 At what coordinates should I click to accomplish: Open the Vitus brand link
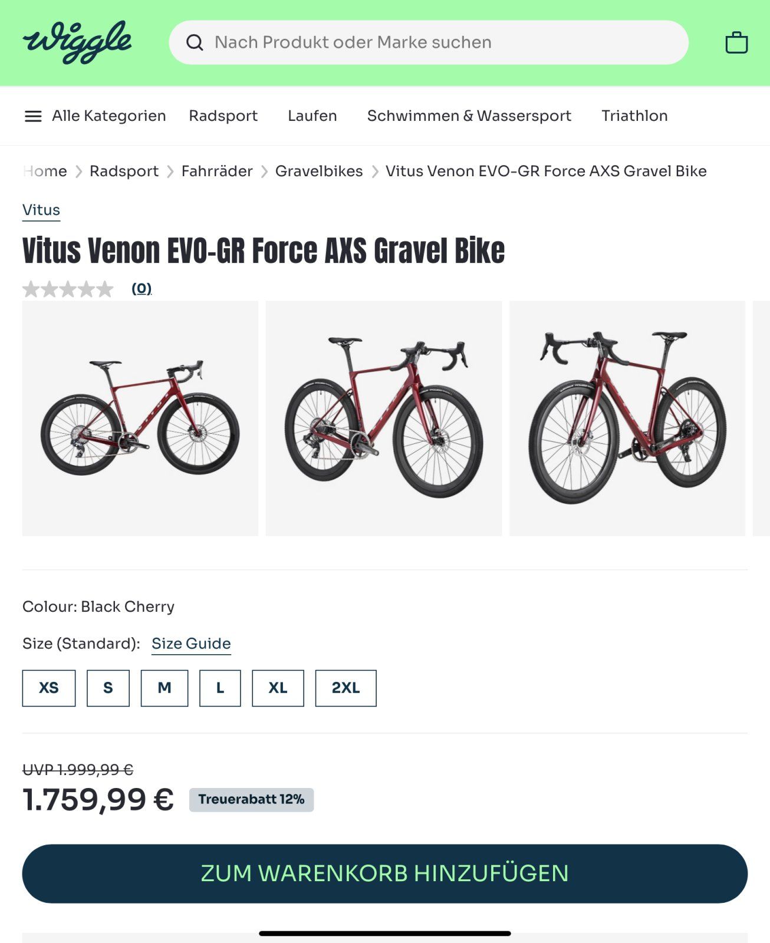(x=41, y=210)
